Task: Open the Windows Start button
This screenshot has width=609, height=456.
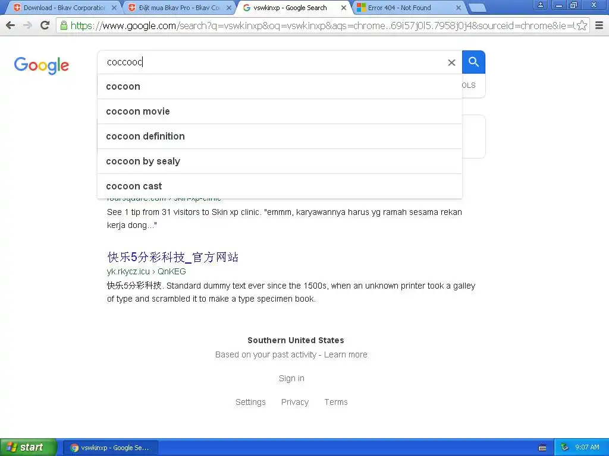Action: (28, 447)
